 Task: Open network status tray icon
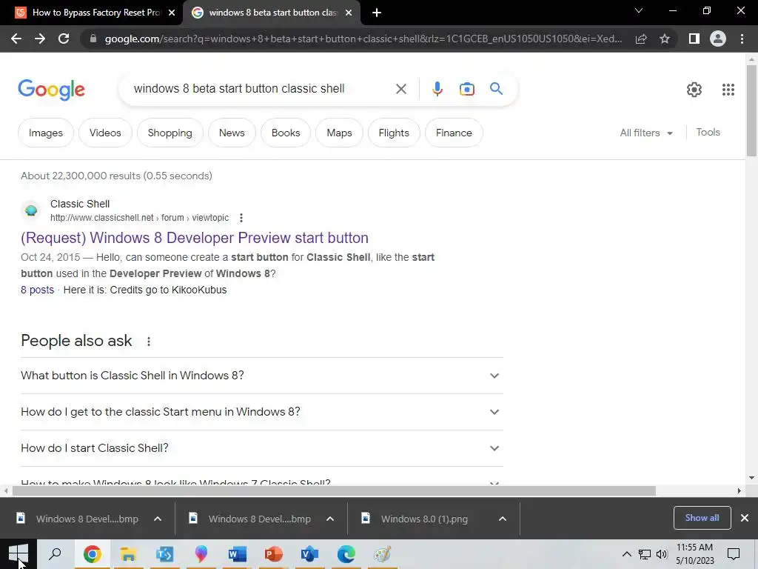645,554
